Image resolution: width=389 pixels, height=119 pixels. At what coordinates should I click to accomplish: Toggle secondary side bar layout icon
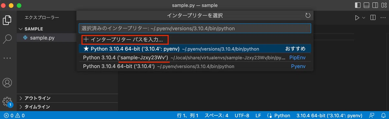pos(375,5)
